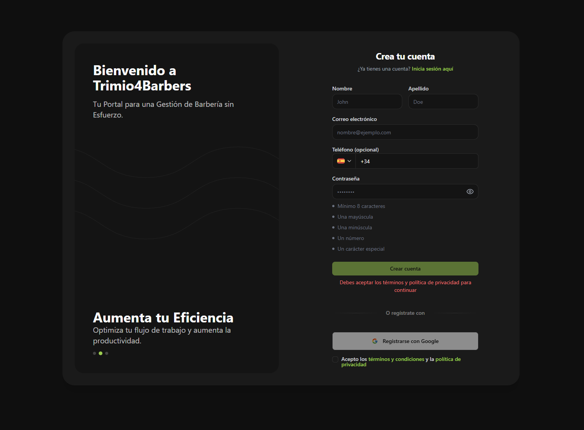Click the red 'Debes aceptar los términos' error message
The height and width of the screenshot is (430, 584).
pyautogui.click(x=405, y=286)
